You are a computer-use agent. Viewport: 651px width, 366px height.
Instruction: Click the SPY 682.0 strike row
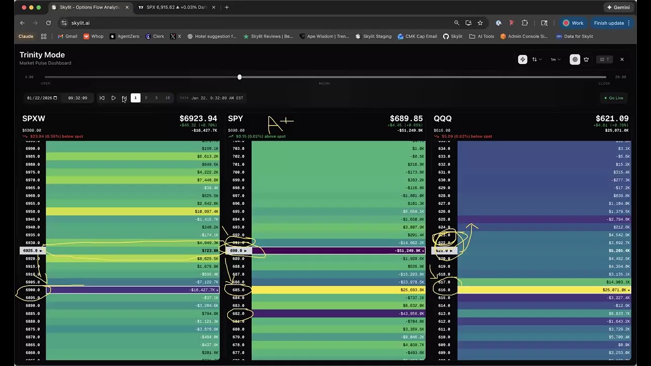tap(326, 314)
